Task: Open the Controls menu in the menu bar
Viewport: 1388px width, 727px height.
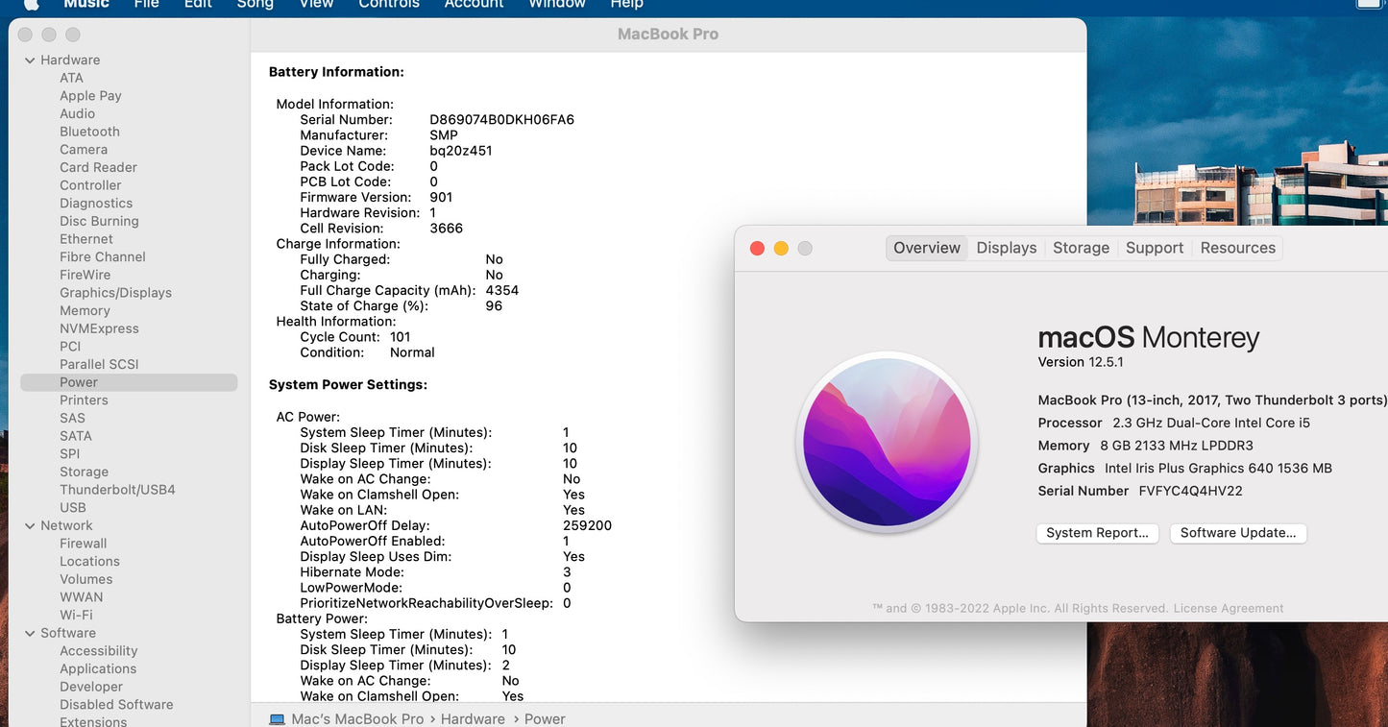Action: tap(388, 4)
